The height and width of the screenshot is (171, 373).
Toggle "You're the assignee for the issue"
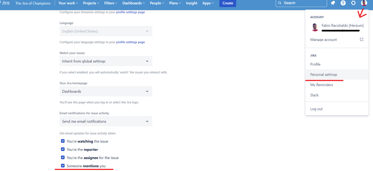63,158
